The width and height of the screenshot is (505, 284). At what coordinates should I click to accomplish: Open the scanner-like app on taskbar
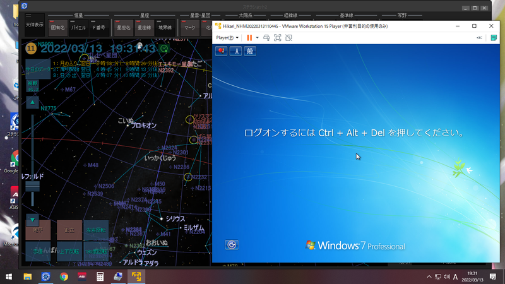[118, 276]
